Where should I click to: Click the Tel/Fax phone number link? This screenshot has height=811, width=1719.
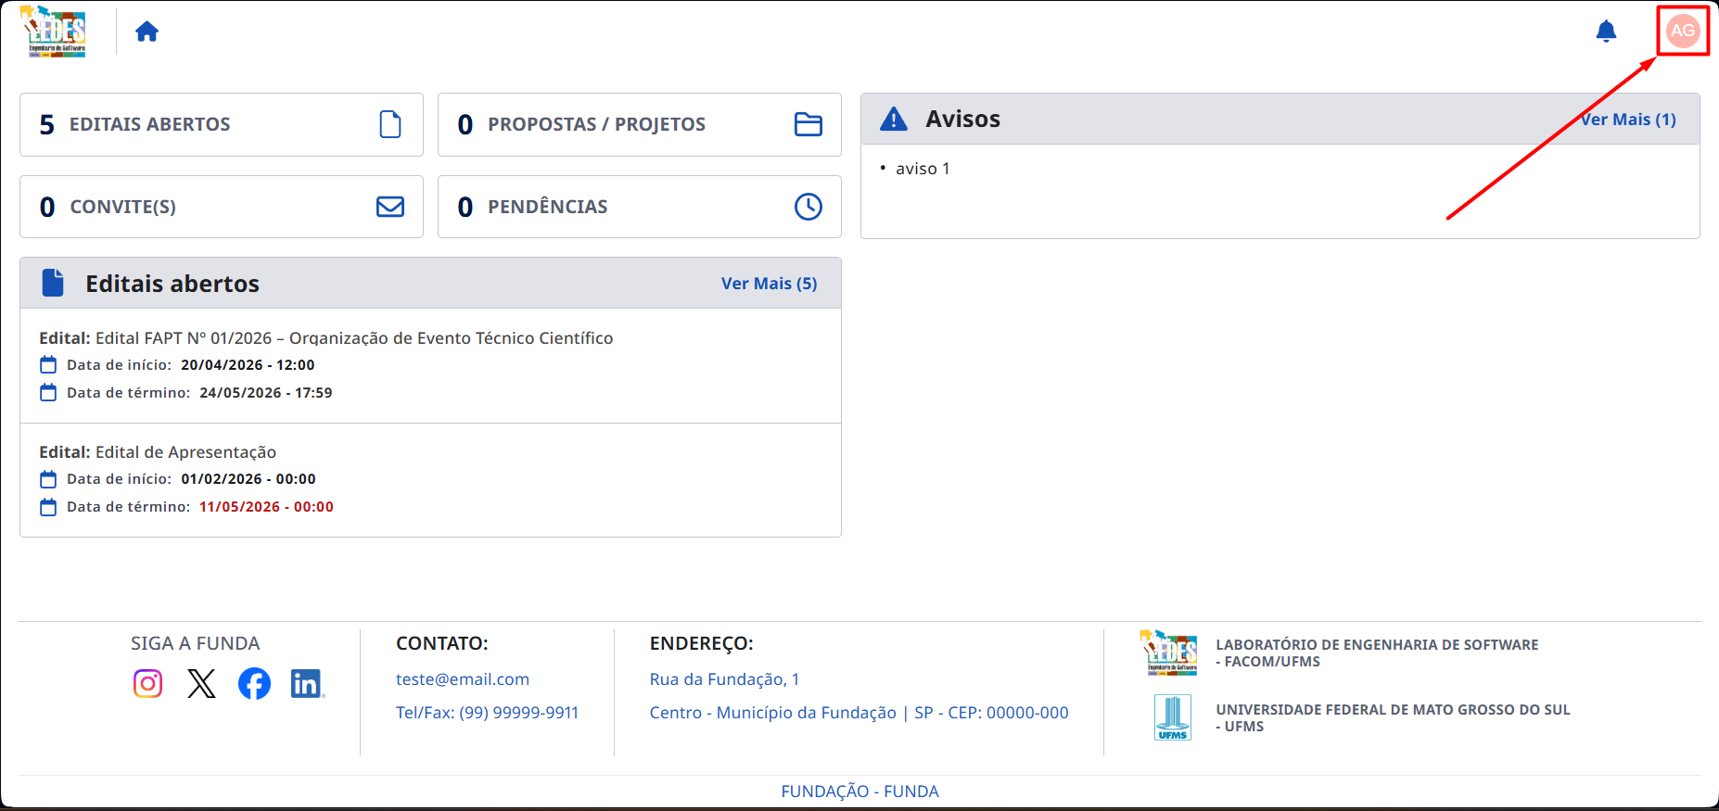[x=487, y=713]
